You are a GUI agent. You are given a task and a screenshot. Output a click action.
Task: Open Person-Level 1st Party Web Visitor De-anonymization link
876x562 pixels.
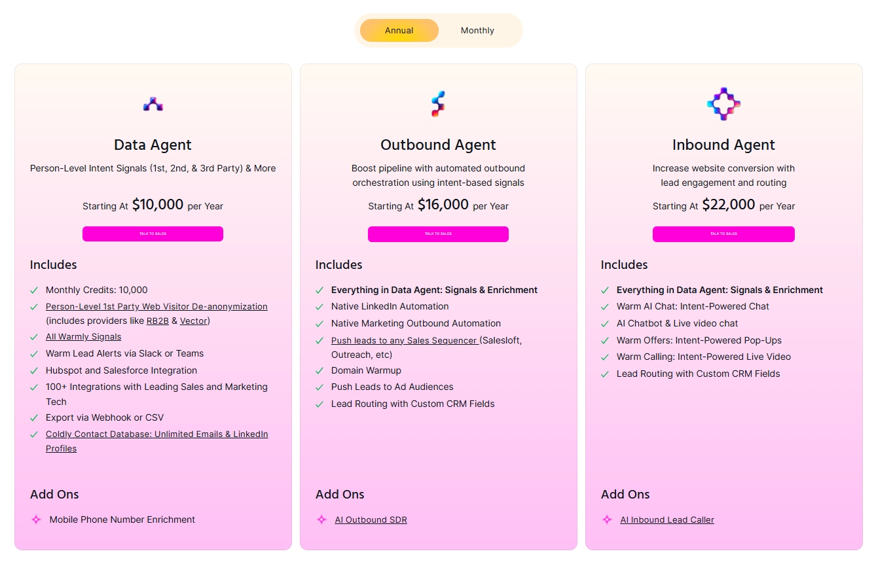[156, 306]
